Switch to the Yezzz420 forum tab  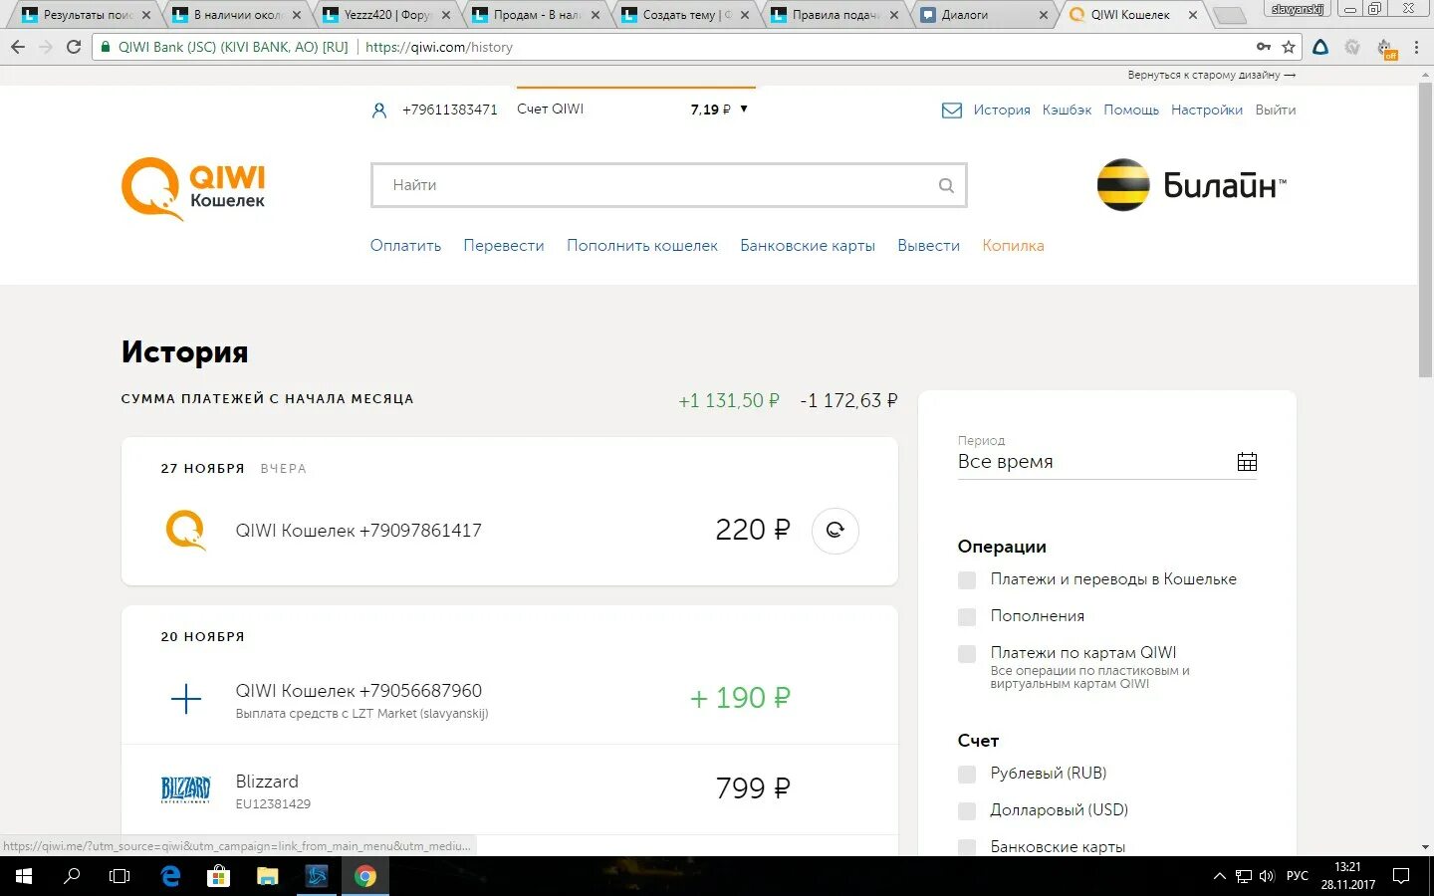click(386, 15)
